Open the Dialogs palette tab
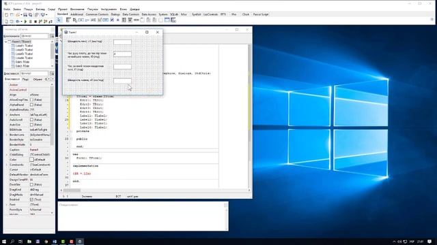The image size is (437, 245). [x=115, y=14]
